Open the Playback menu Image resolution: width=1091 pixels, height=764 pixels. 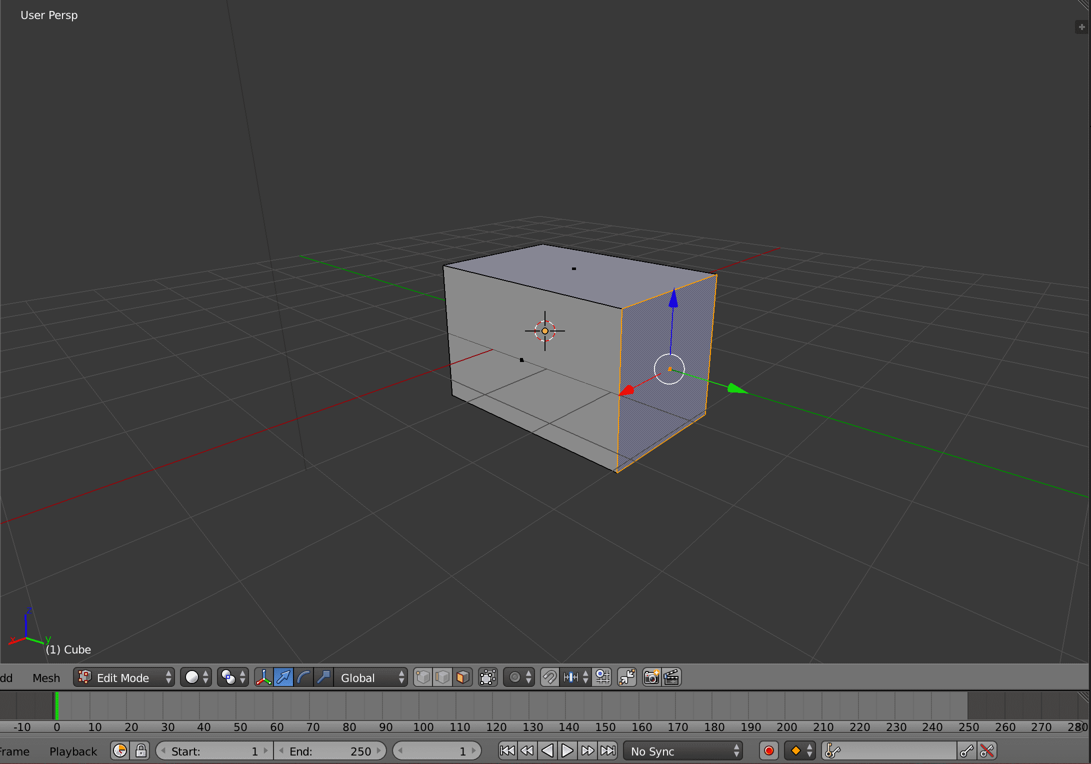click(x=73, y=751)
